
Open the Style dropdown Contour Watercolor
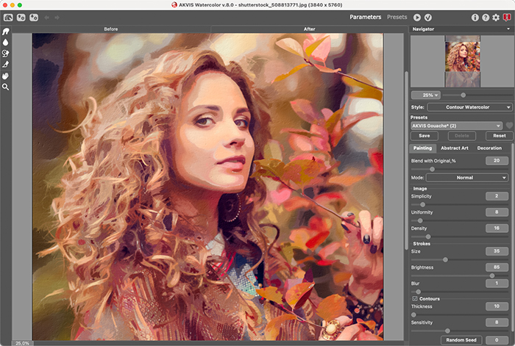pos(468,107)
